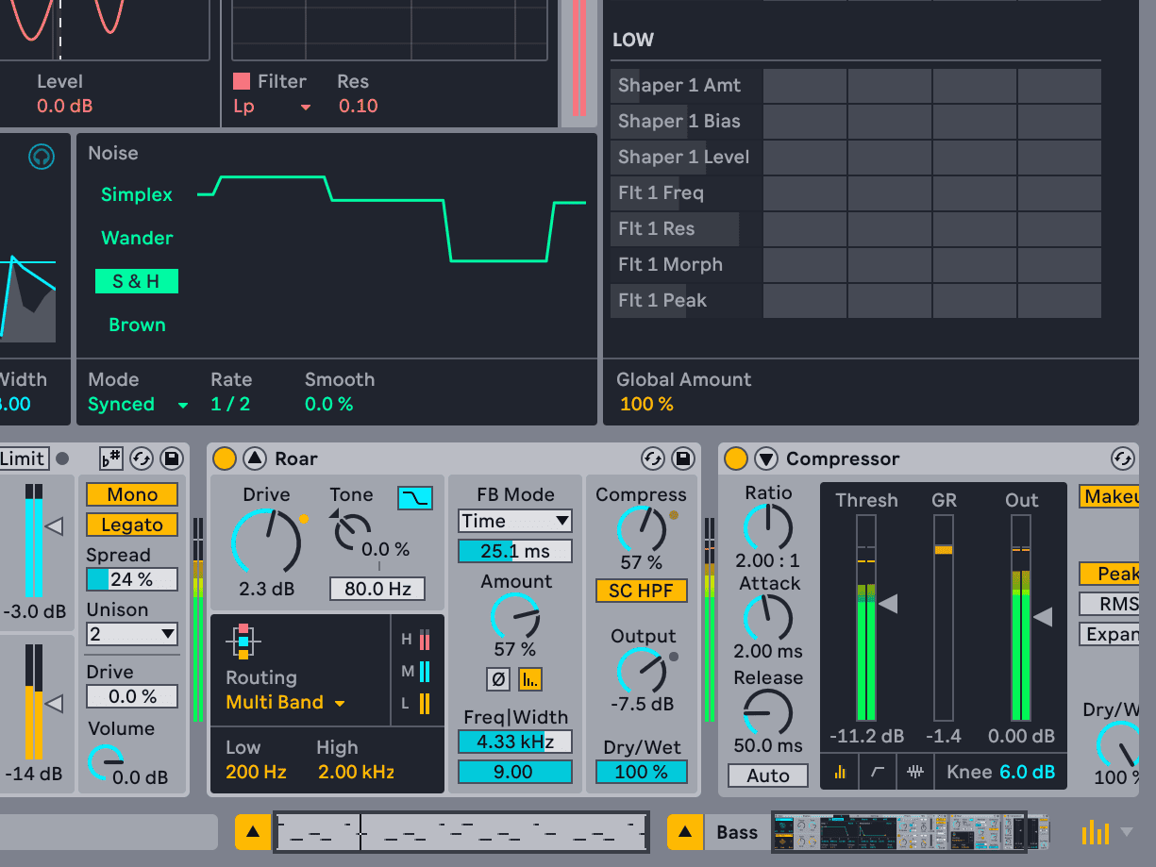Click the flat-sharp tuning icon

pos(110,459)
